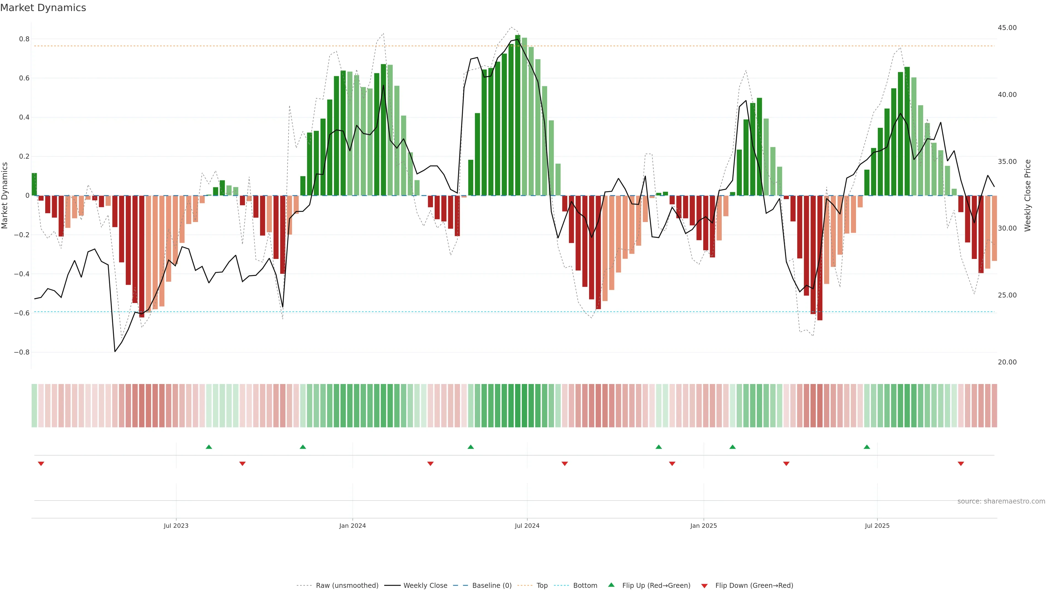
Task: Toggle the Bottom threshold legend entry
Action: [x=585, y=586]
